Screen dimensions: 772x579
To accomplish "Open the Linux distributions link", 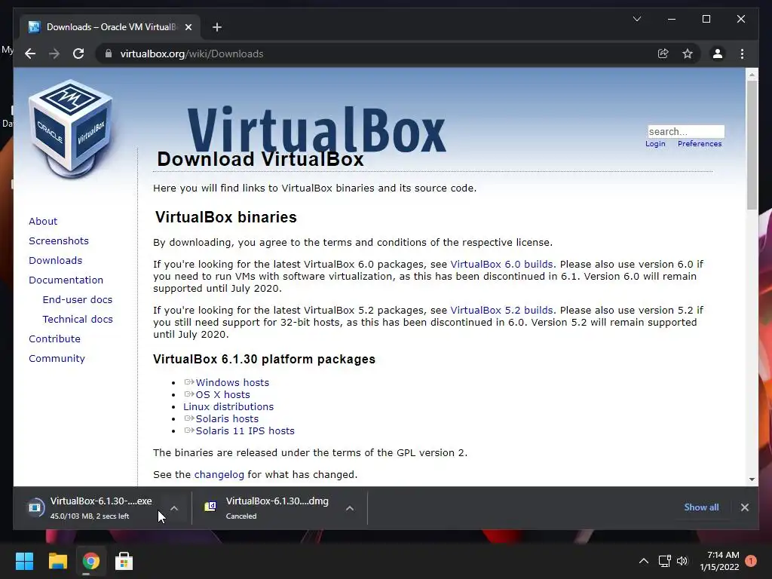I will tap(228, 406).
